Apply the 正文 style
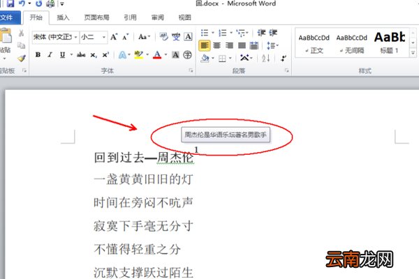Image resolution: width=419 pixels, height=279 pixels. 314,43
